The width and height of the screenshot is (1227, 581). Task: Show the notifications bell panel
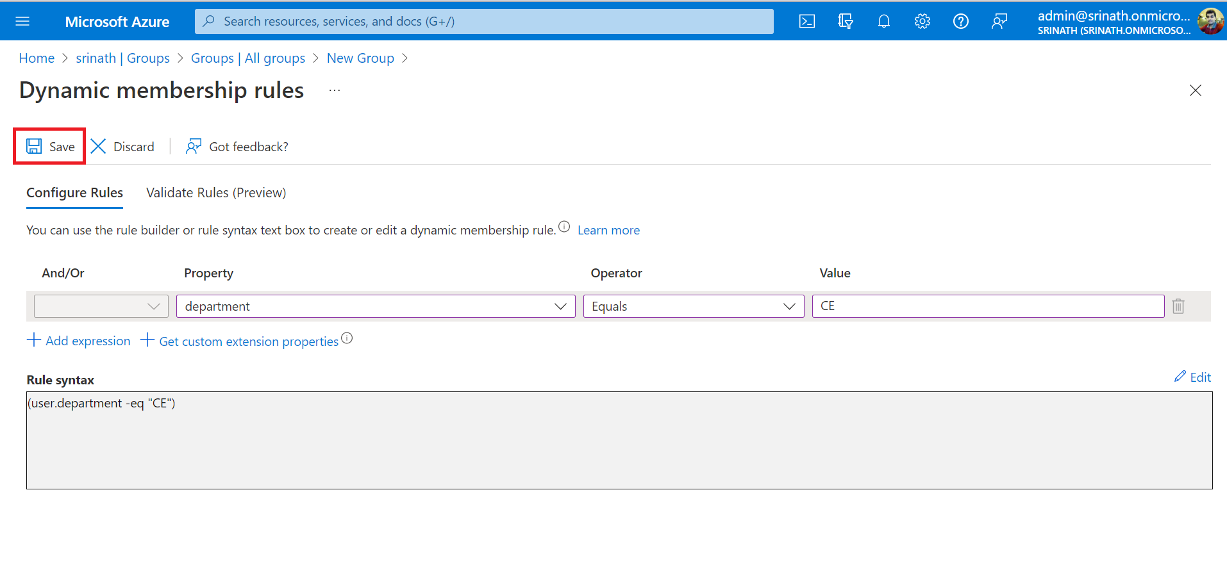pos(883,21)
